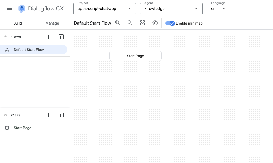Image resolution: width=273 pixels, height=163 pixels.
Task: Open the Project dropdown
Action: coord(105,9)
